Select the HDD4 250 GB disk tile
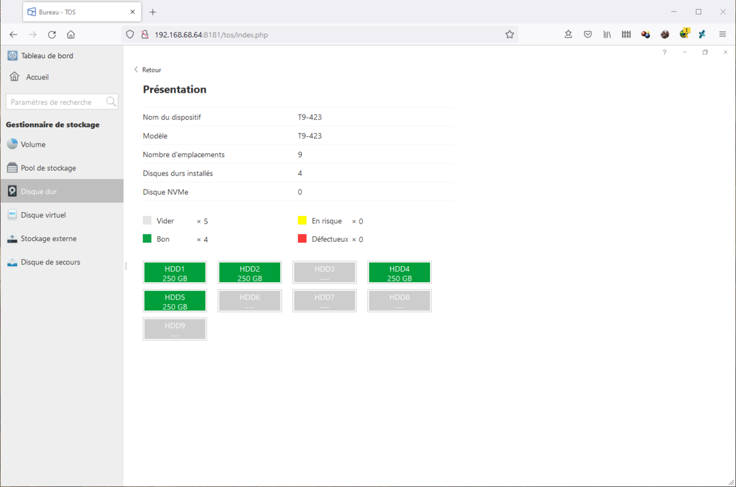This screenshot has width=736, height=487. coord(399,273)
